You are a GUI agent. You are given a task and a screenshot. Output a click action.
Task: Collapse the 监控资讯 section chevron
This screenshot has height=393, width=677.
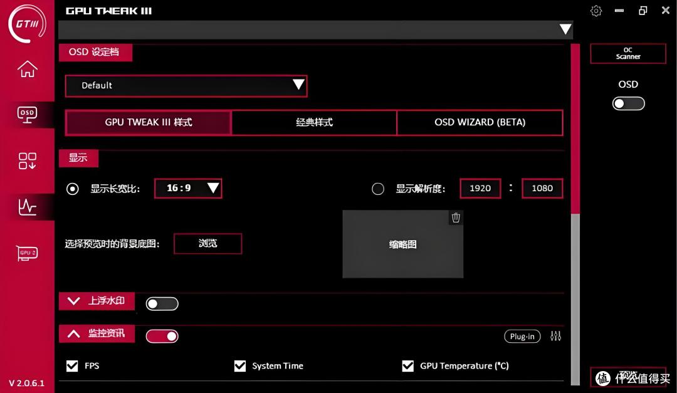pyautogui.click(x=74, y=333)
